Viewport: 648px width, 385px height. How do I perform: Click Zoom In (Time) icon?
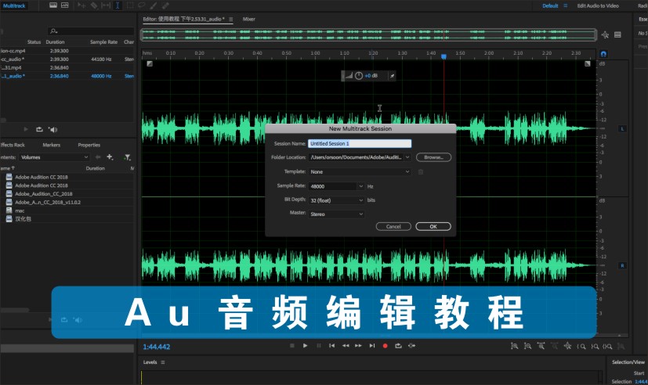541,346
